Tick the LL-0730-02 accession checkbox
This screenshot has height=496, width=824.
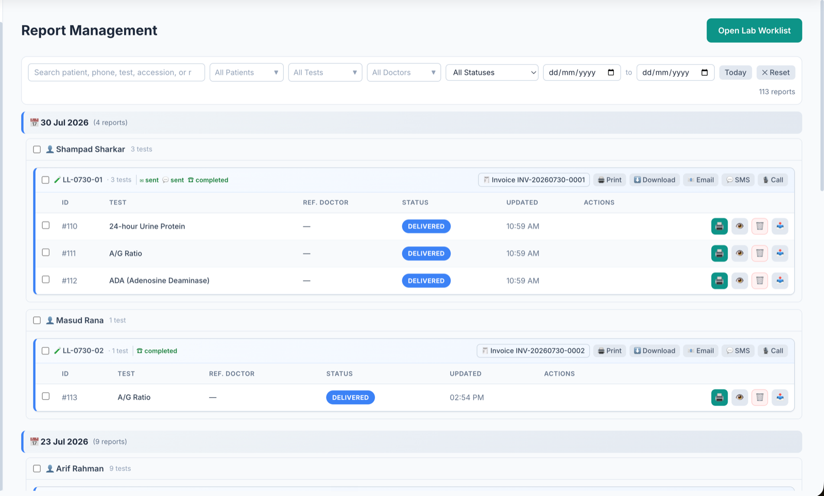[45, 351]
